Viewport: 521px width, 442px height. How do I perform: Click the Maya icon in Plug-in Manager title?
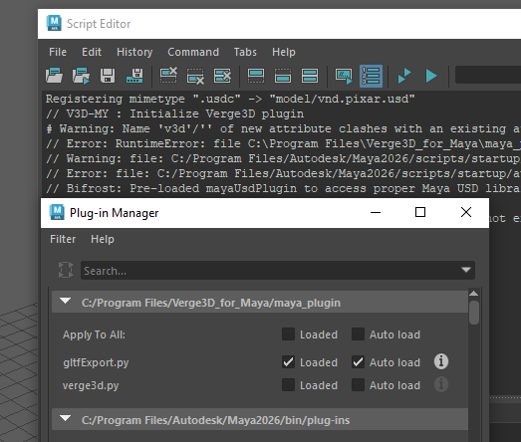tap(57, 212)
